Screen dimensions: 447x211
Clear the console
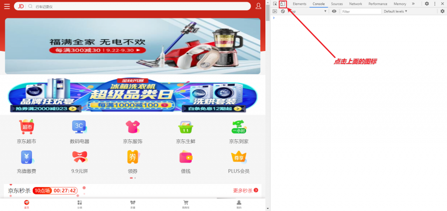(283, 11)
